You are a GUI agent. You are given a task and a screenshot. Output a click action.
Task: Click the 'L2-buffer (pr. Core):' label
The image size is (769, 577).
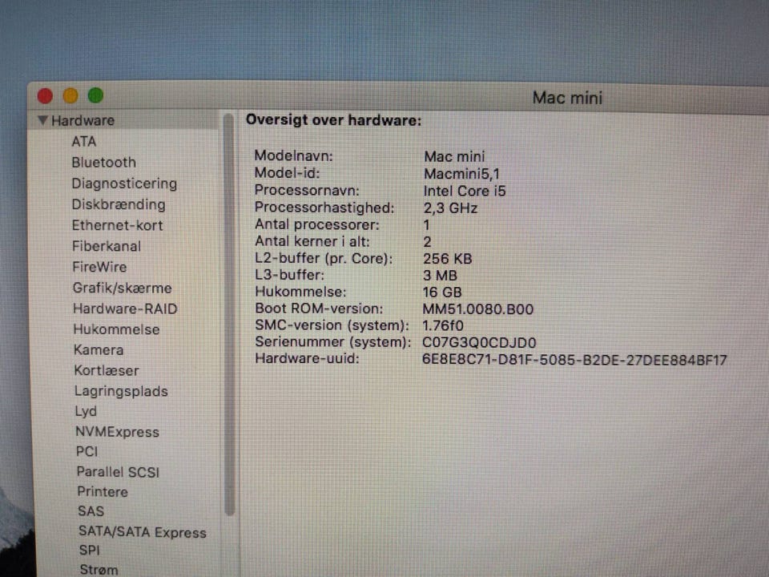[x=324, y=259]
